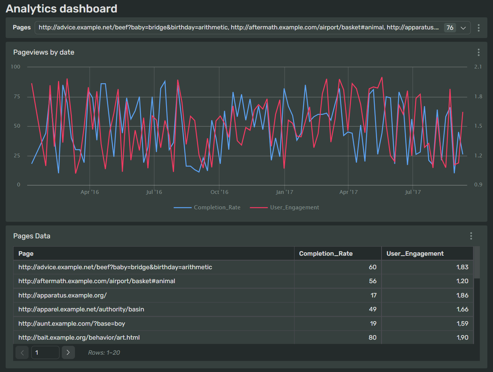Click the 76 selected pages count badge

[x=450, y=28]
